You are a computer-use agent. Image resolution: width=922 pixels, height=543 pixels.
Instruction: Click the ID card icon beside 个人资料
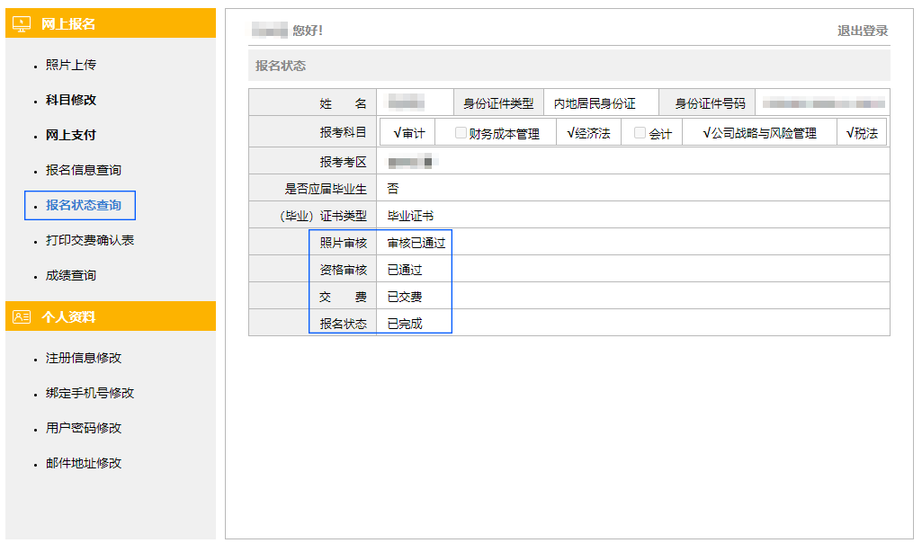(x=22, y=316)
